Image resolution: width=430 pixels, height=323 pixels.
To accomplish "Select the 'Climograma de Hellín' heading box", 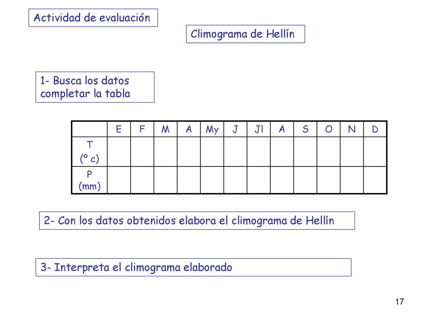I will pyautogui.click(x=245, y=34).
